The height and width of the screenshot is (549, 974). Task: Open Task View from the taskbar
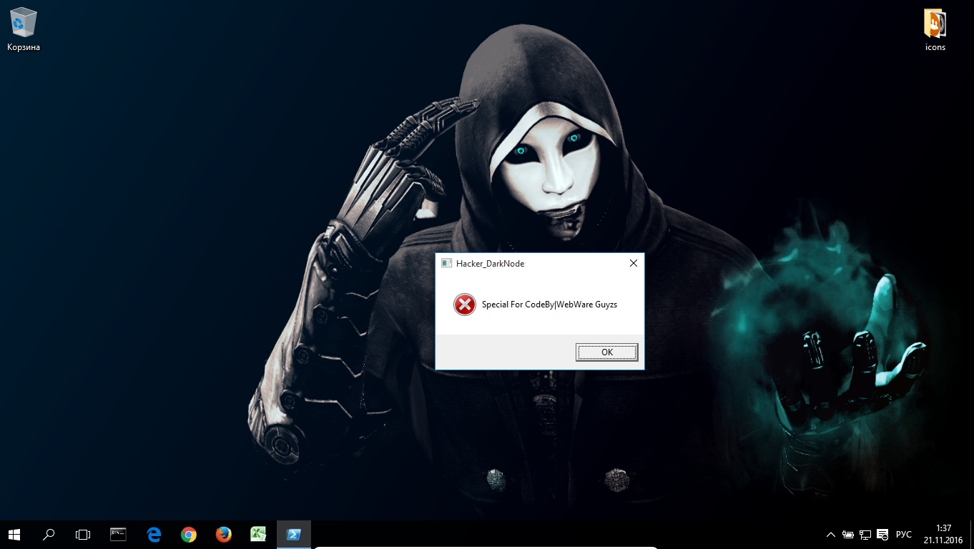[x=83, y=534]
